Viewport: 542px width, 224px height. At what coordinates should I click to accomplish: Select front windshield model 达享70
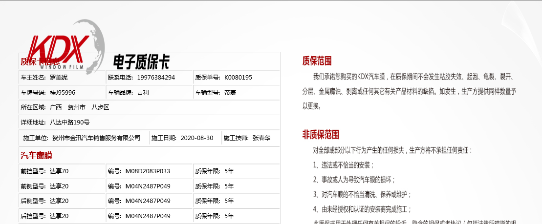tap(59, 171)
